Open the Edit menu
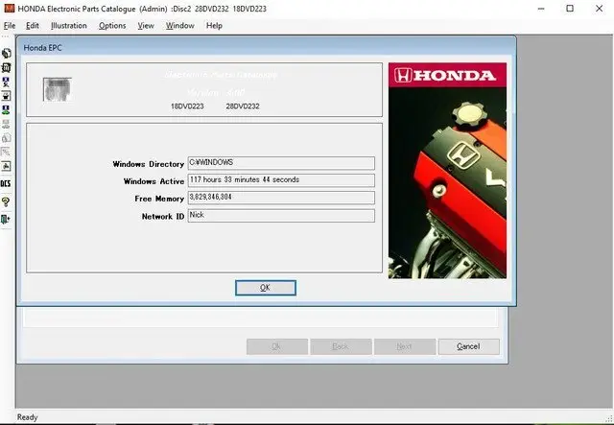 [x=33, y=26]
